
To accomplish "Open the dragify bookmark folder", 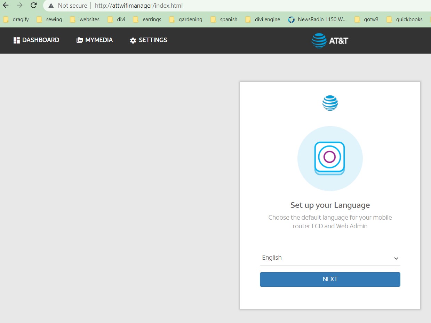I will point(16,19).
